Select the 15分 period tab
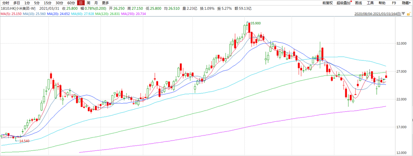This screenshot has width=413, height=156. point(48,3)
